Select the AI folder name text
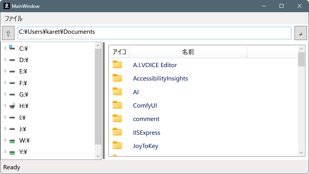The height and width of the screenshot is (174, 309). pyautogui.click(x=136, y=92)
